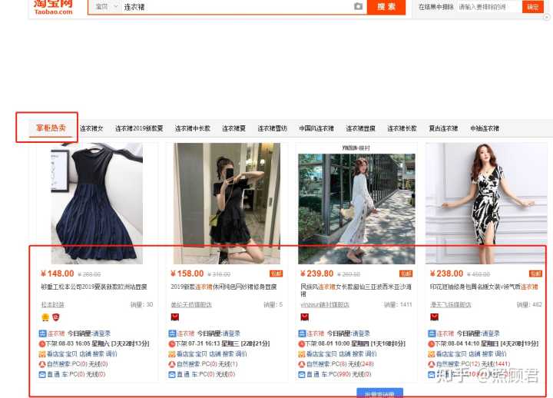Expand the 宝贝 search type dropdown
The image size is (553, 398).
[x=106, y=7]
